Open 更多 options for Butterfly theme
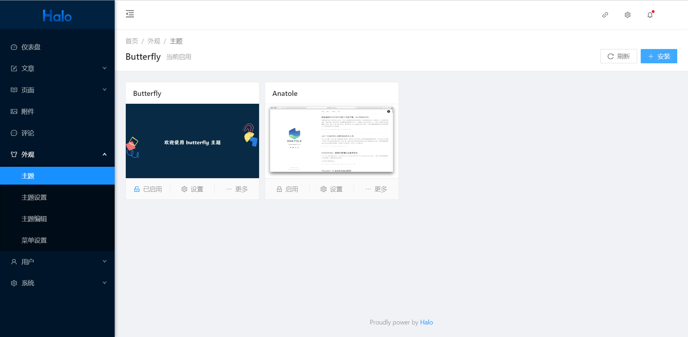Viewport: 688px width, 337px height. click(237, 189)
